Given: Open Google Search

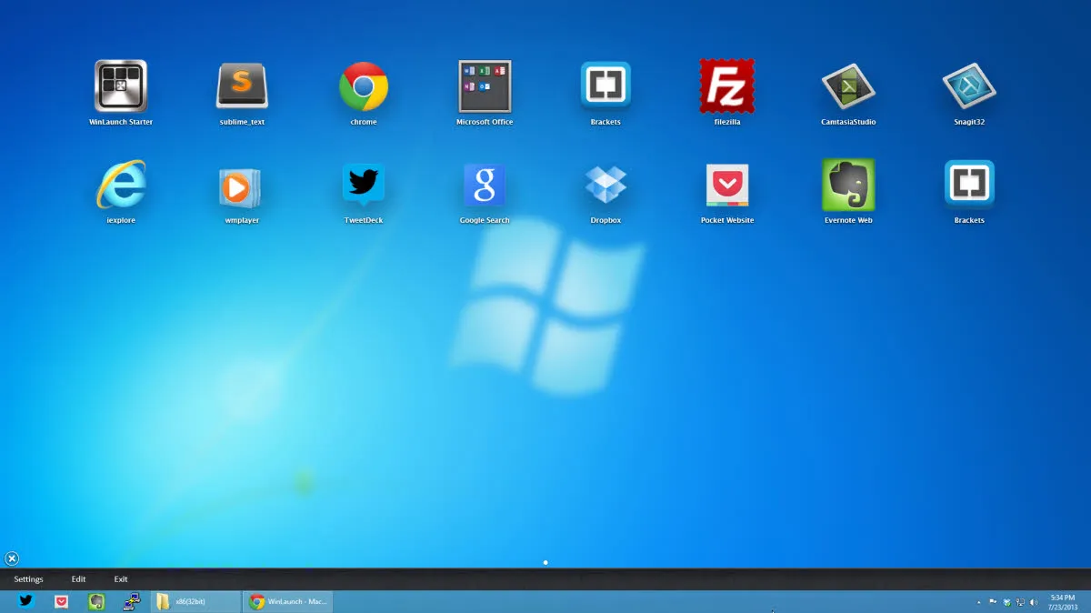Looking at the screenshot, I should [x=484, y=186].
